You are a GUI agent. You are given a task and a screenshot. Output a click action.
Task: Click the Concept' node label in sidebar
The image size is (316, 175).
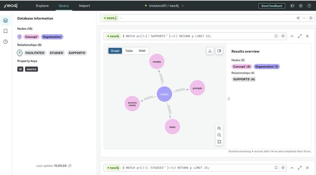32,37
